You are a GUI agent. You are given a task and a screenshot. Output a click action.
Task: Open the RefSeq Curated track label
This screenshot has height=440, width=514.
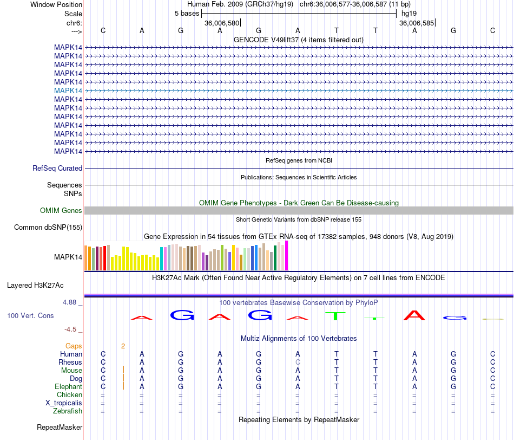pyautogui.click(x=57, y=168)
